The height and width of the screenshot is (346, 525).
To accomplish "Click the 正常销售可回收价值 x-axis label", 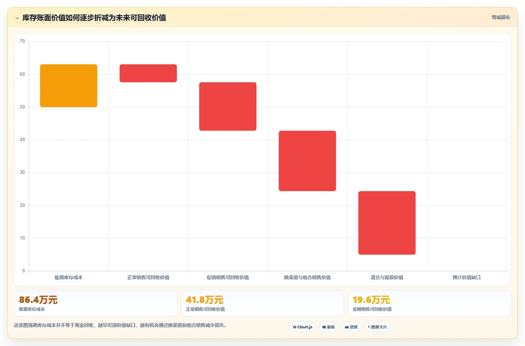I will [148, 277].
